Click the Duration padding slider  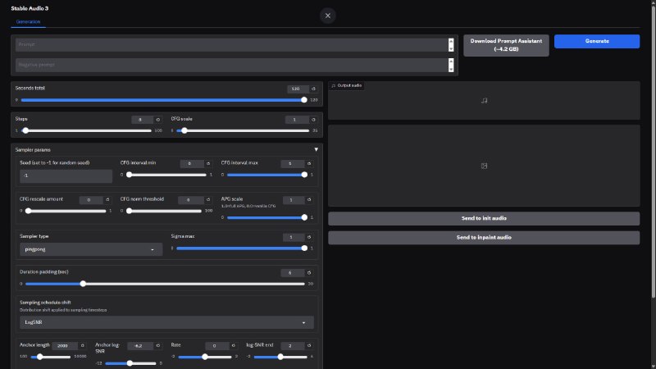[165, 284]
